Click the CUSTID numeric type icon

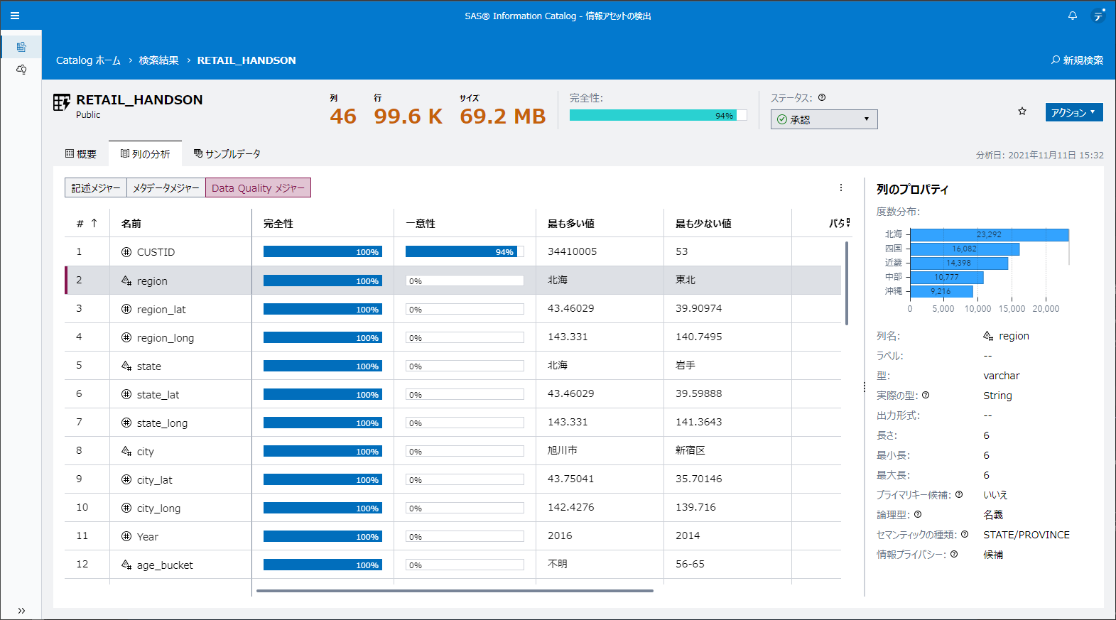(126, 252)
